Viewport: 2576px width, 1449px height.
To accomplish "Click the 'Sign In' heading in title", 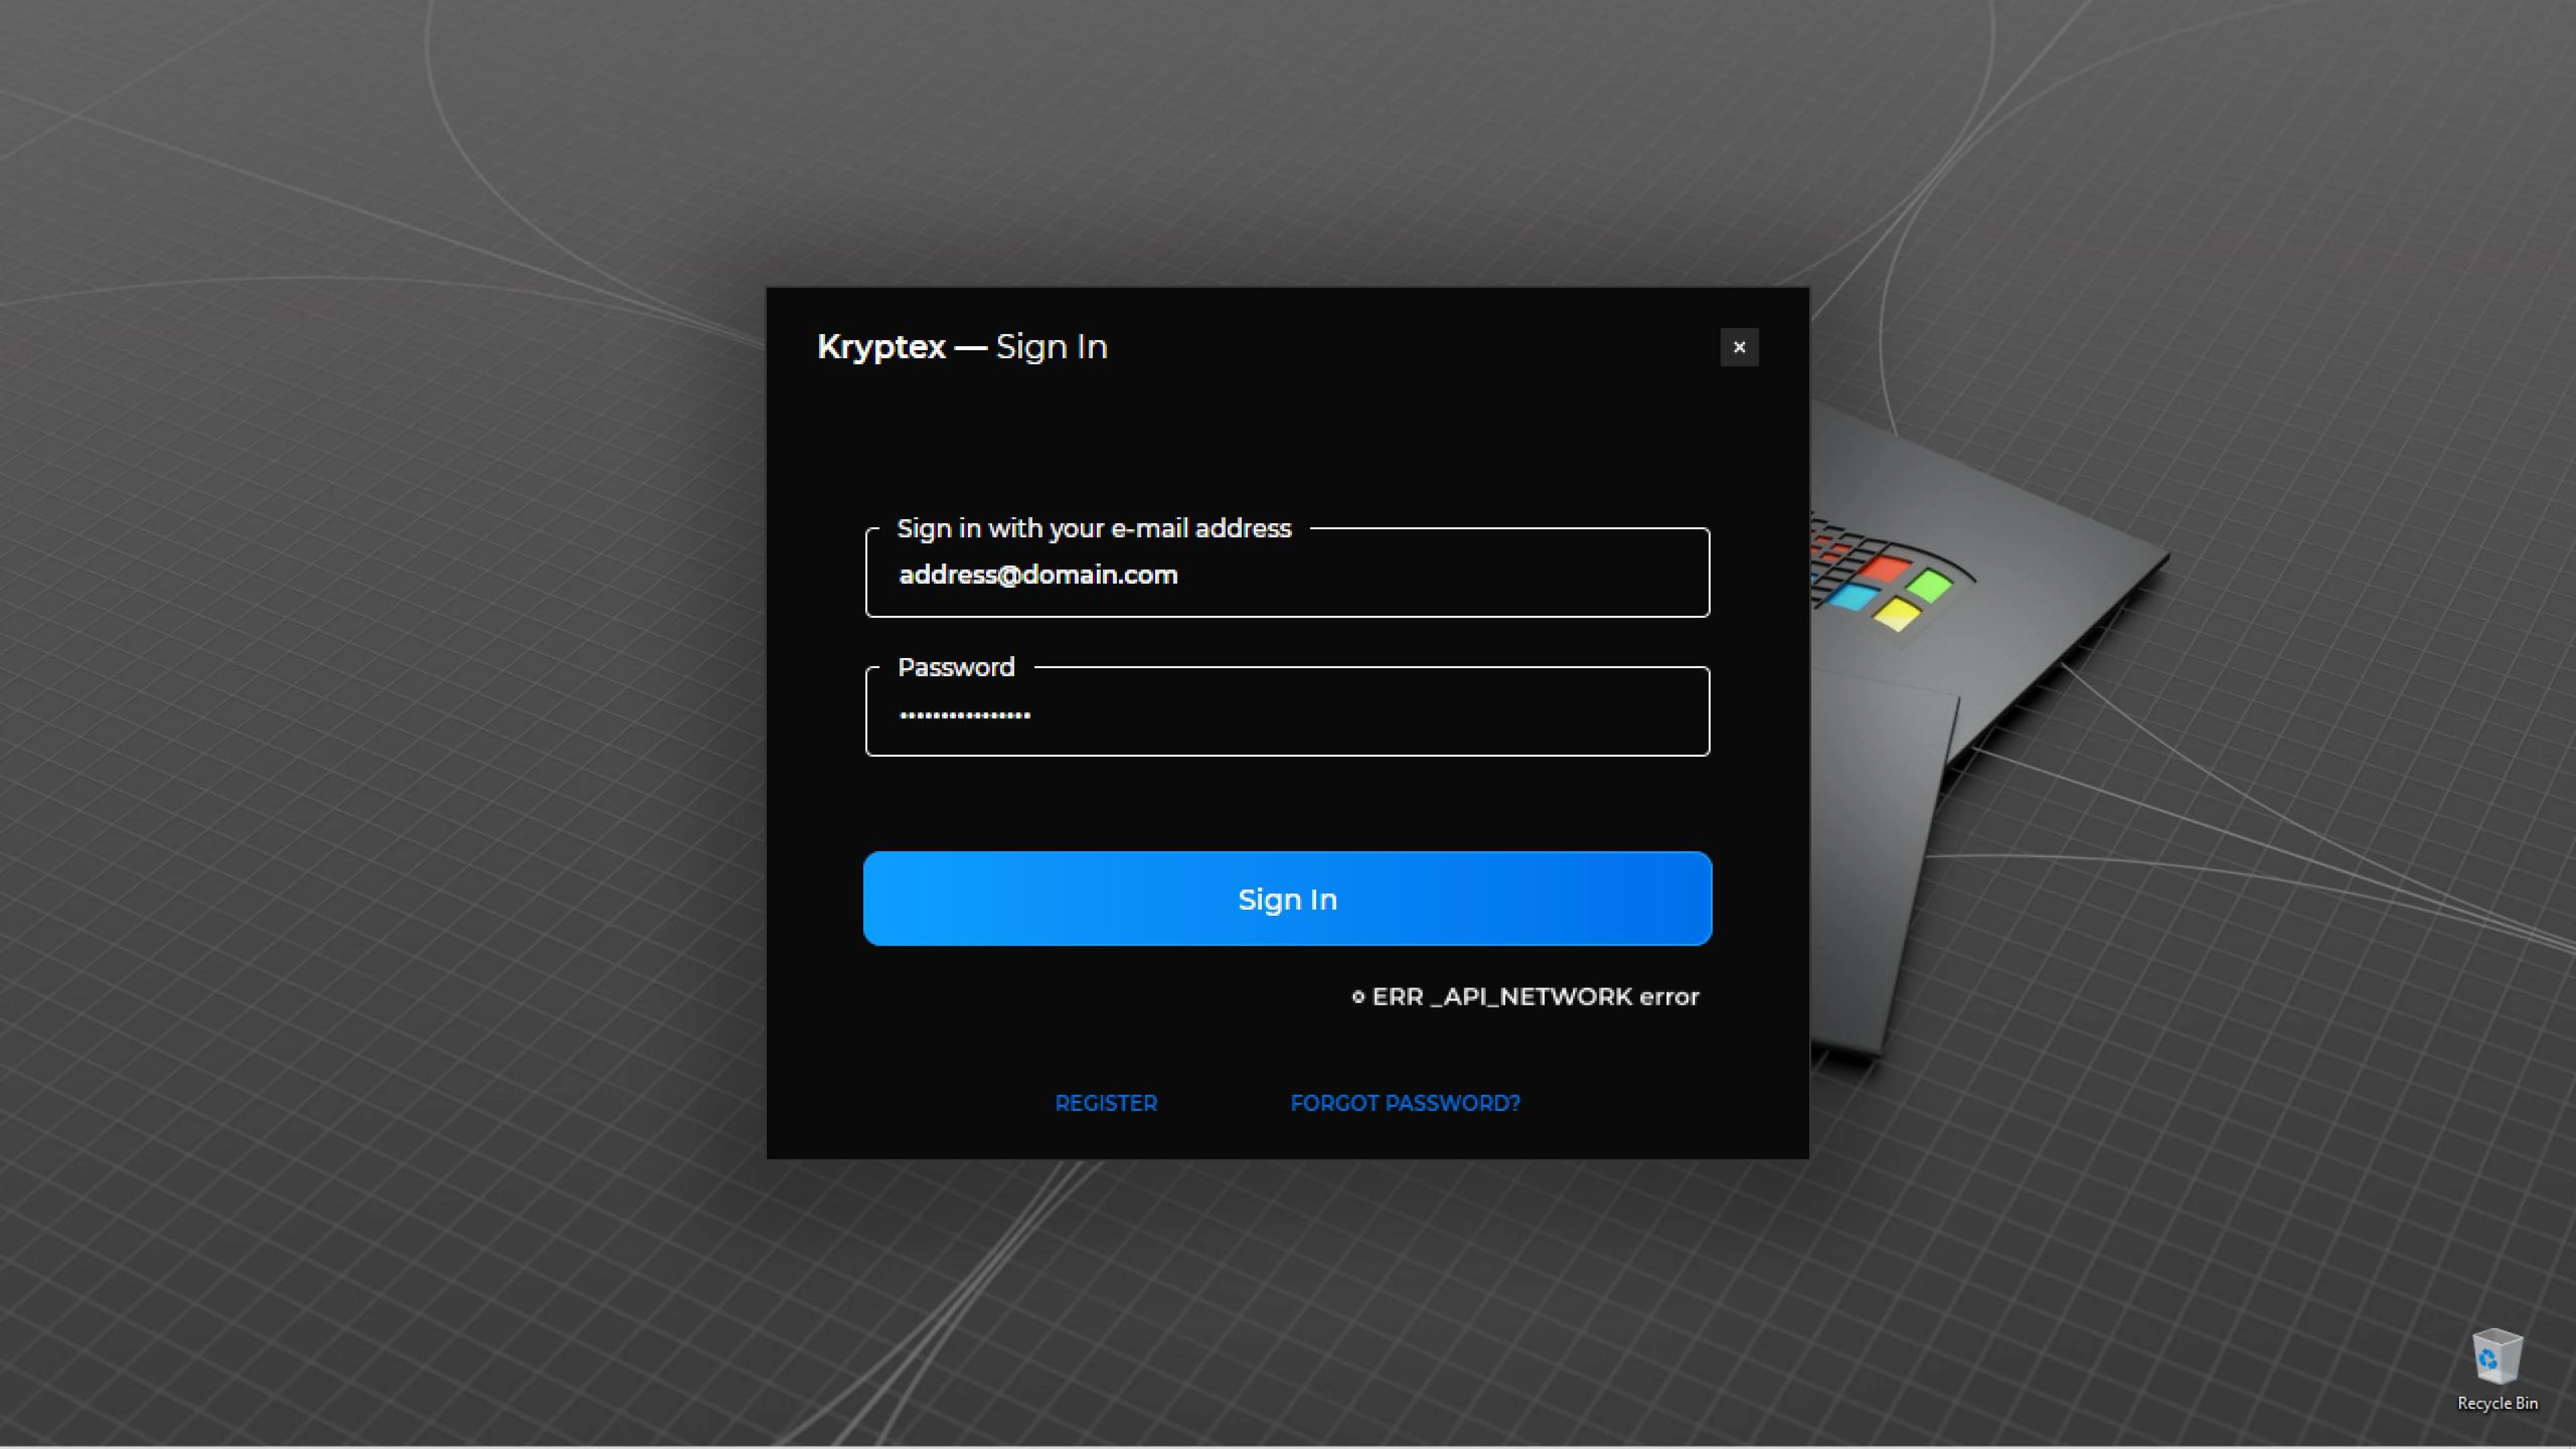I will [1052, 347].
